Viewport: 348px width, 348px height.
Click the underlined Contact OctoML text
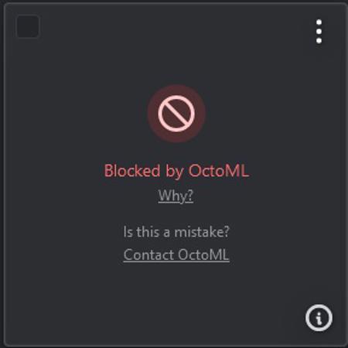[176, 254]
